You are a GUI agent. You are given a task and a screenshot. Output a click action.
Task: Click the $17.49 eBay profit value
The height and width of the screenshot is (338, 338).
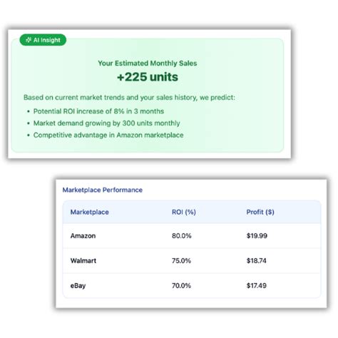coord(257,285)
